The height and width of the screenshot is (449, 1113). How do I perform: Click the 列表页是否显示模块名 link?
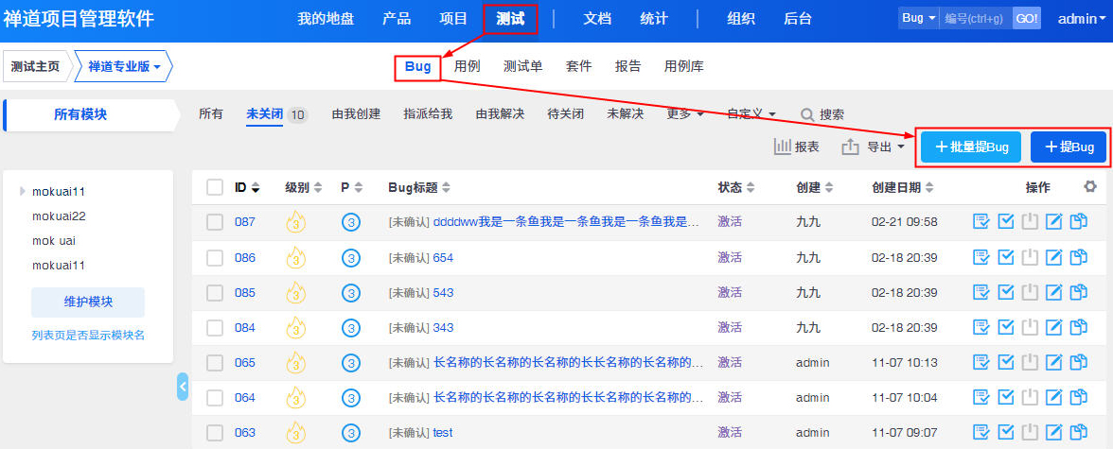tap(88, 336)
